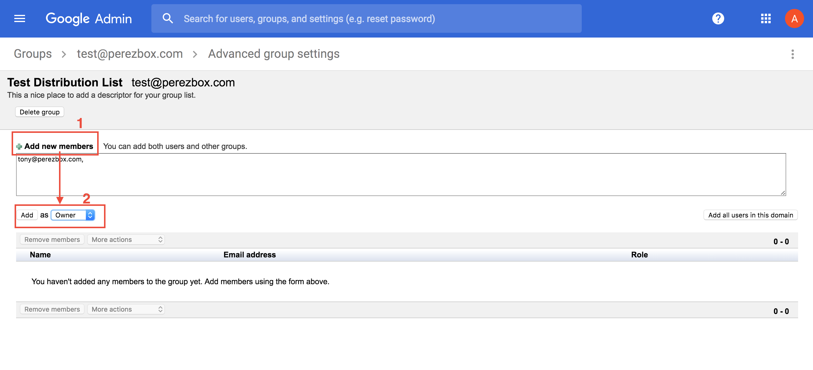Click the bottom Remove members button
The height and width of the screenshot is (370, 813).
coord(52,310)
